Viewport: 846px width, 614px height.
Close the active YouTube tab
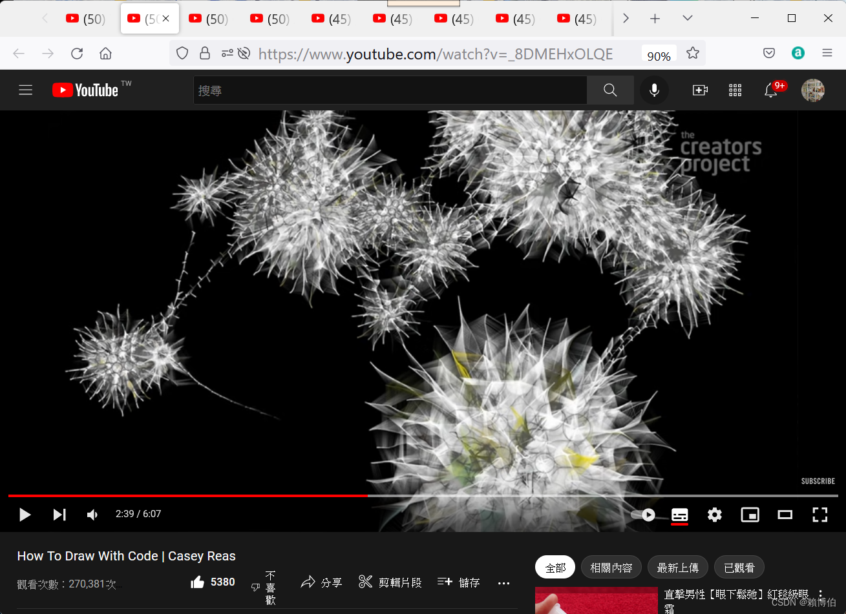pyautogui.click(x=166, y=19)
